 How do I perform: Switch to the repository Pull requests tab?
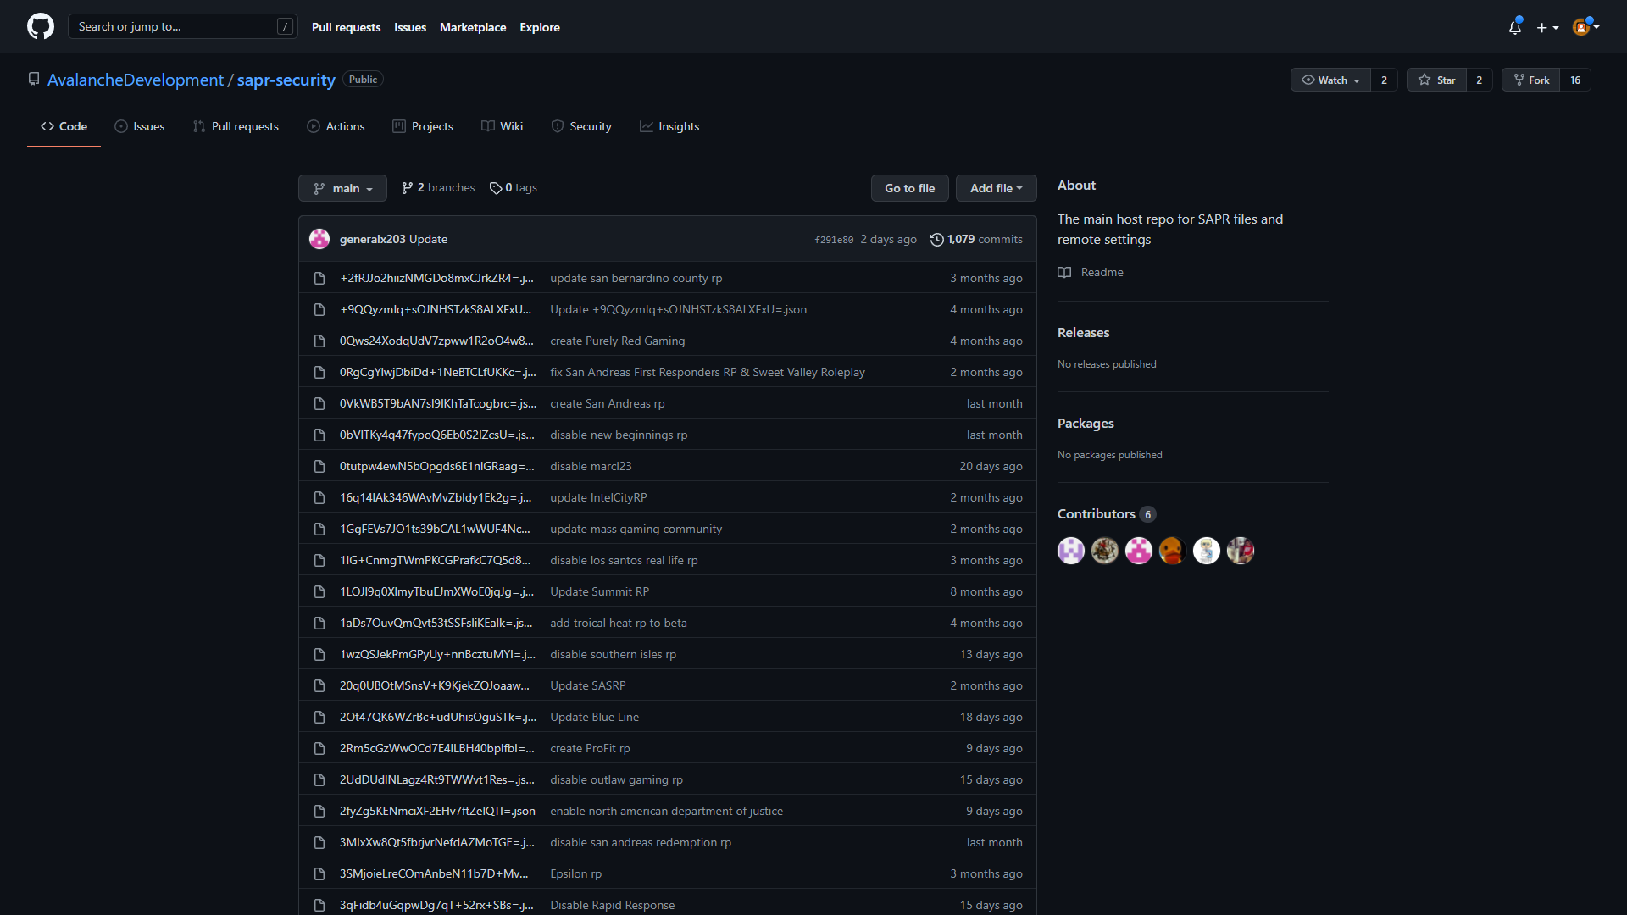click(236, 126)
